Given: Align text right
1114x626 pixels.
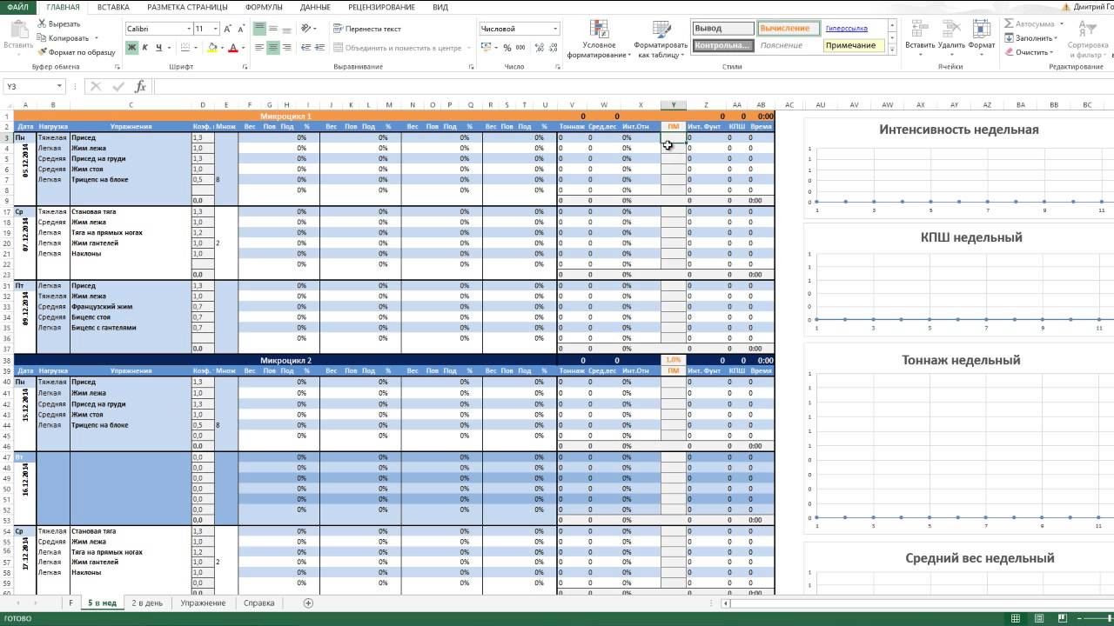Looking at the screenshot, I should coord(287,48).
